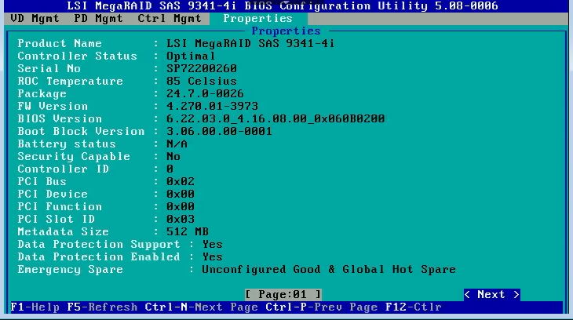Select Data Protection Enabled value Yes
573x320 pixels.
[x=212, y=256]
